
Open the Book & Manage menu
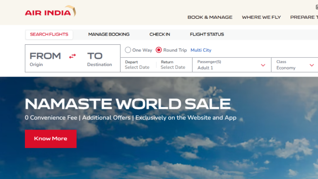pyautogui.click(x=210, y=17)
